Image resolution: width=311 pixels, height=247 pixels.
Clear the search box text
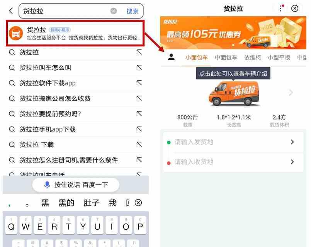[114, 11]
